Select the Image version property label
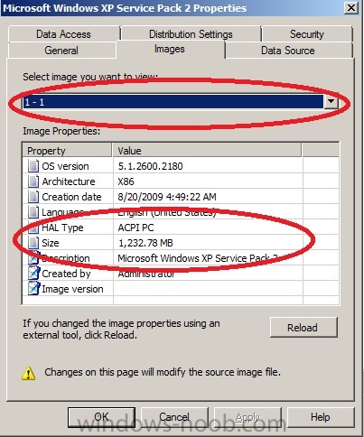Viewport: 364px width, 437px height. point(72,289)
